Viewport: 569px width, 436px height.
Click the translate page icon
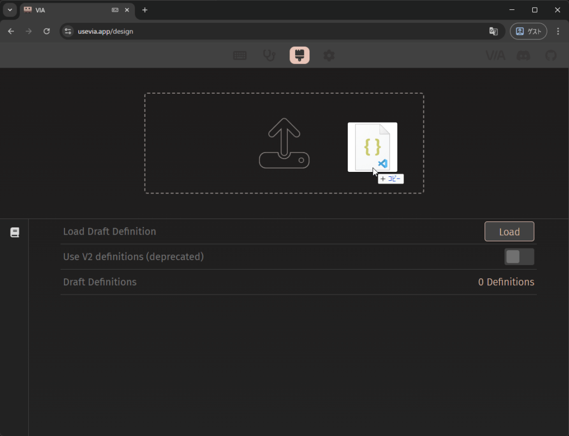(x=493, y=31)
